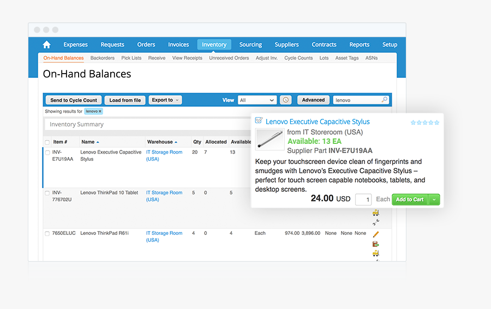The image size is (491, 309).
Task: Open the Export to dropdown
Action: [x=165, y=100]
